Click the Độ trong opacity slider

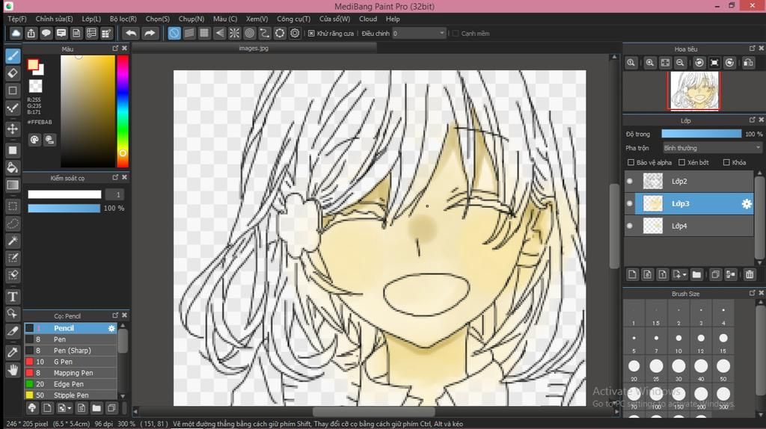click(701, 134)
